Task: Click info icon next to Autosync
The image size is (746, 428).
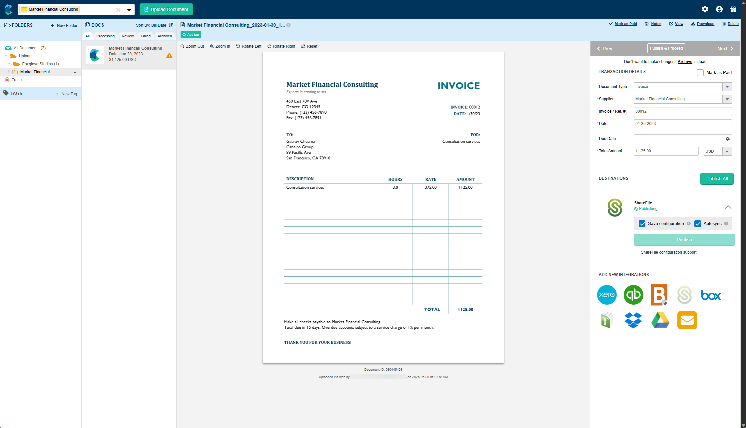Action: pos(726,224)
